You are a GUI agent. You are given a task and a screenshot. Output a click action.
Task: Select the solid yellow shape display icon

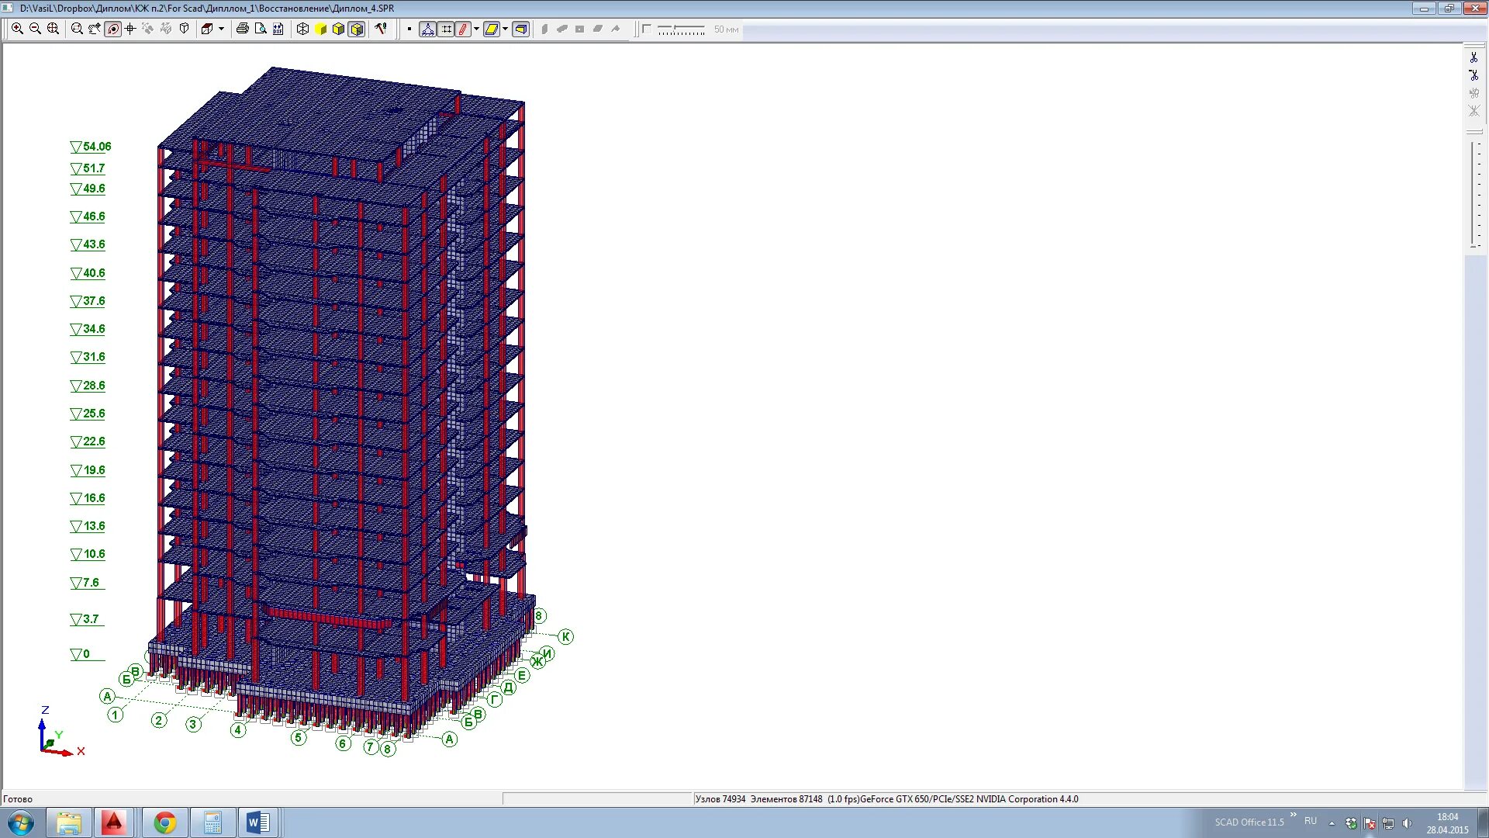[321, 29]
